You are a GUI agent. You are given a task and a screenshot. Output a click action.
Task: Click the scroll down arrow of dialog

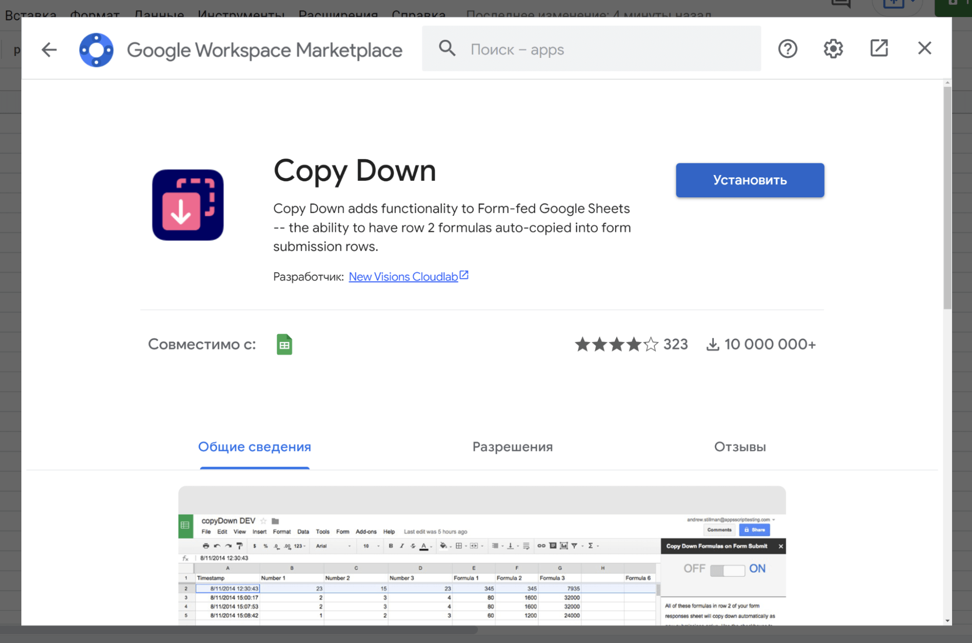[x=947, y=621]
